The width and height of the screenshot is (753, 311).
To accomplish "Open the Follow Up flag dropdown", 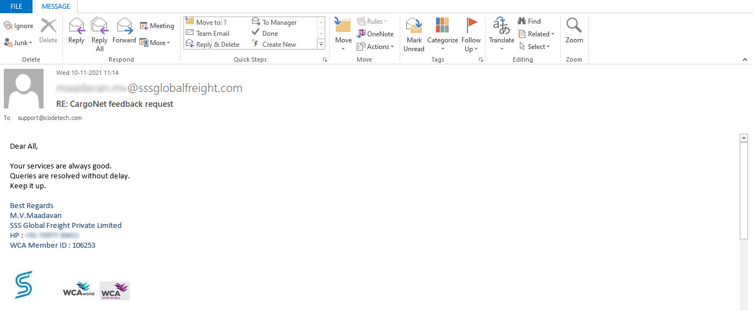I will click(x=471, y=34).
